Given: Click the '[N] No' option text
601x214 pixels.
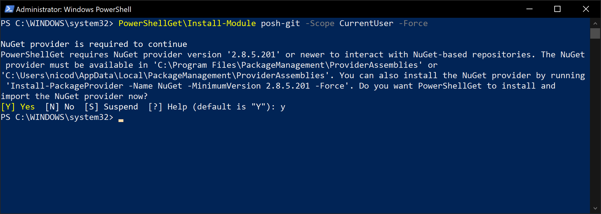Looking at the screenshot, I should (60, 107).
